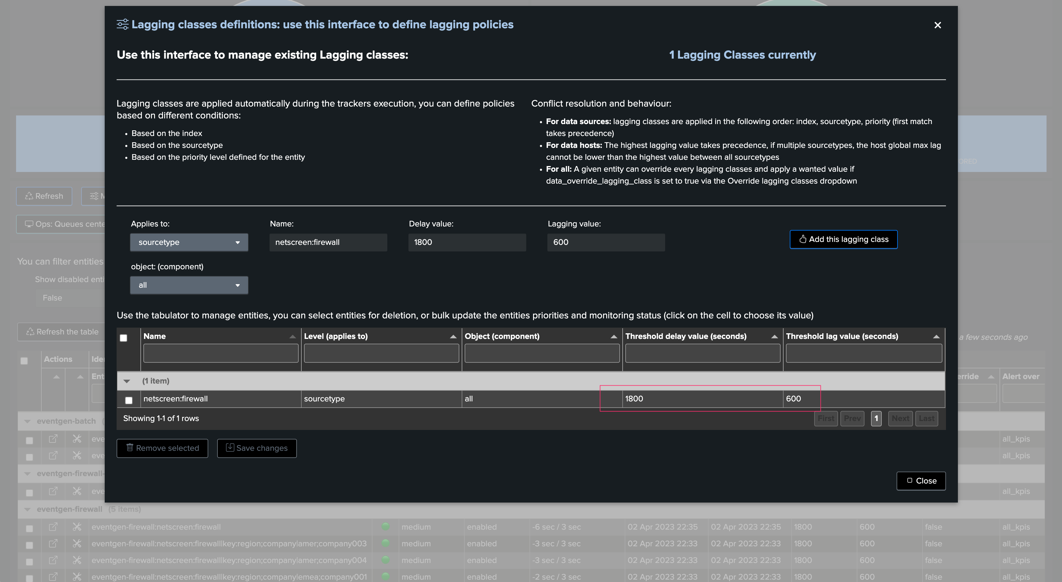Collapse the eventgen-batch group in background table
The width and height of the screenshot is (1062, 582).
pyautogui.click(x=27, y=421)
